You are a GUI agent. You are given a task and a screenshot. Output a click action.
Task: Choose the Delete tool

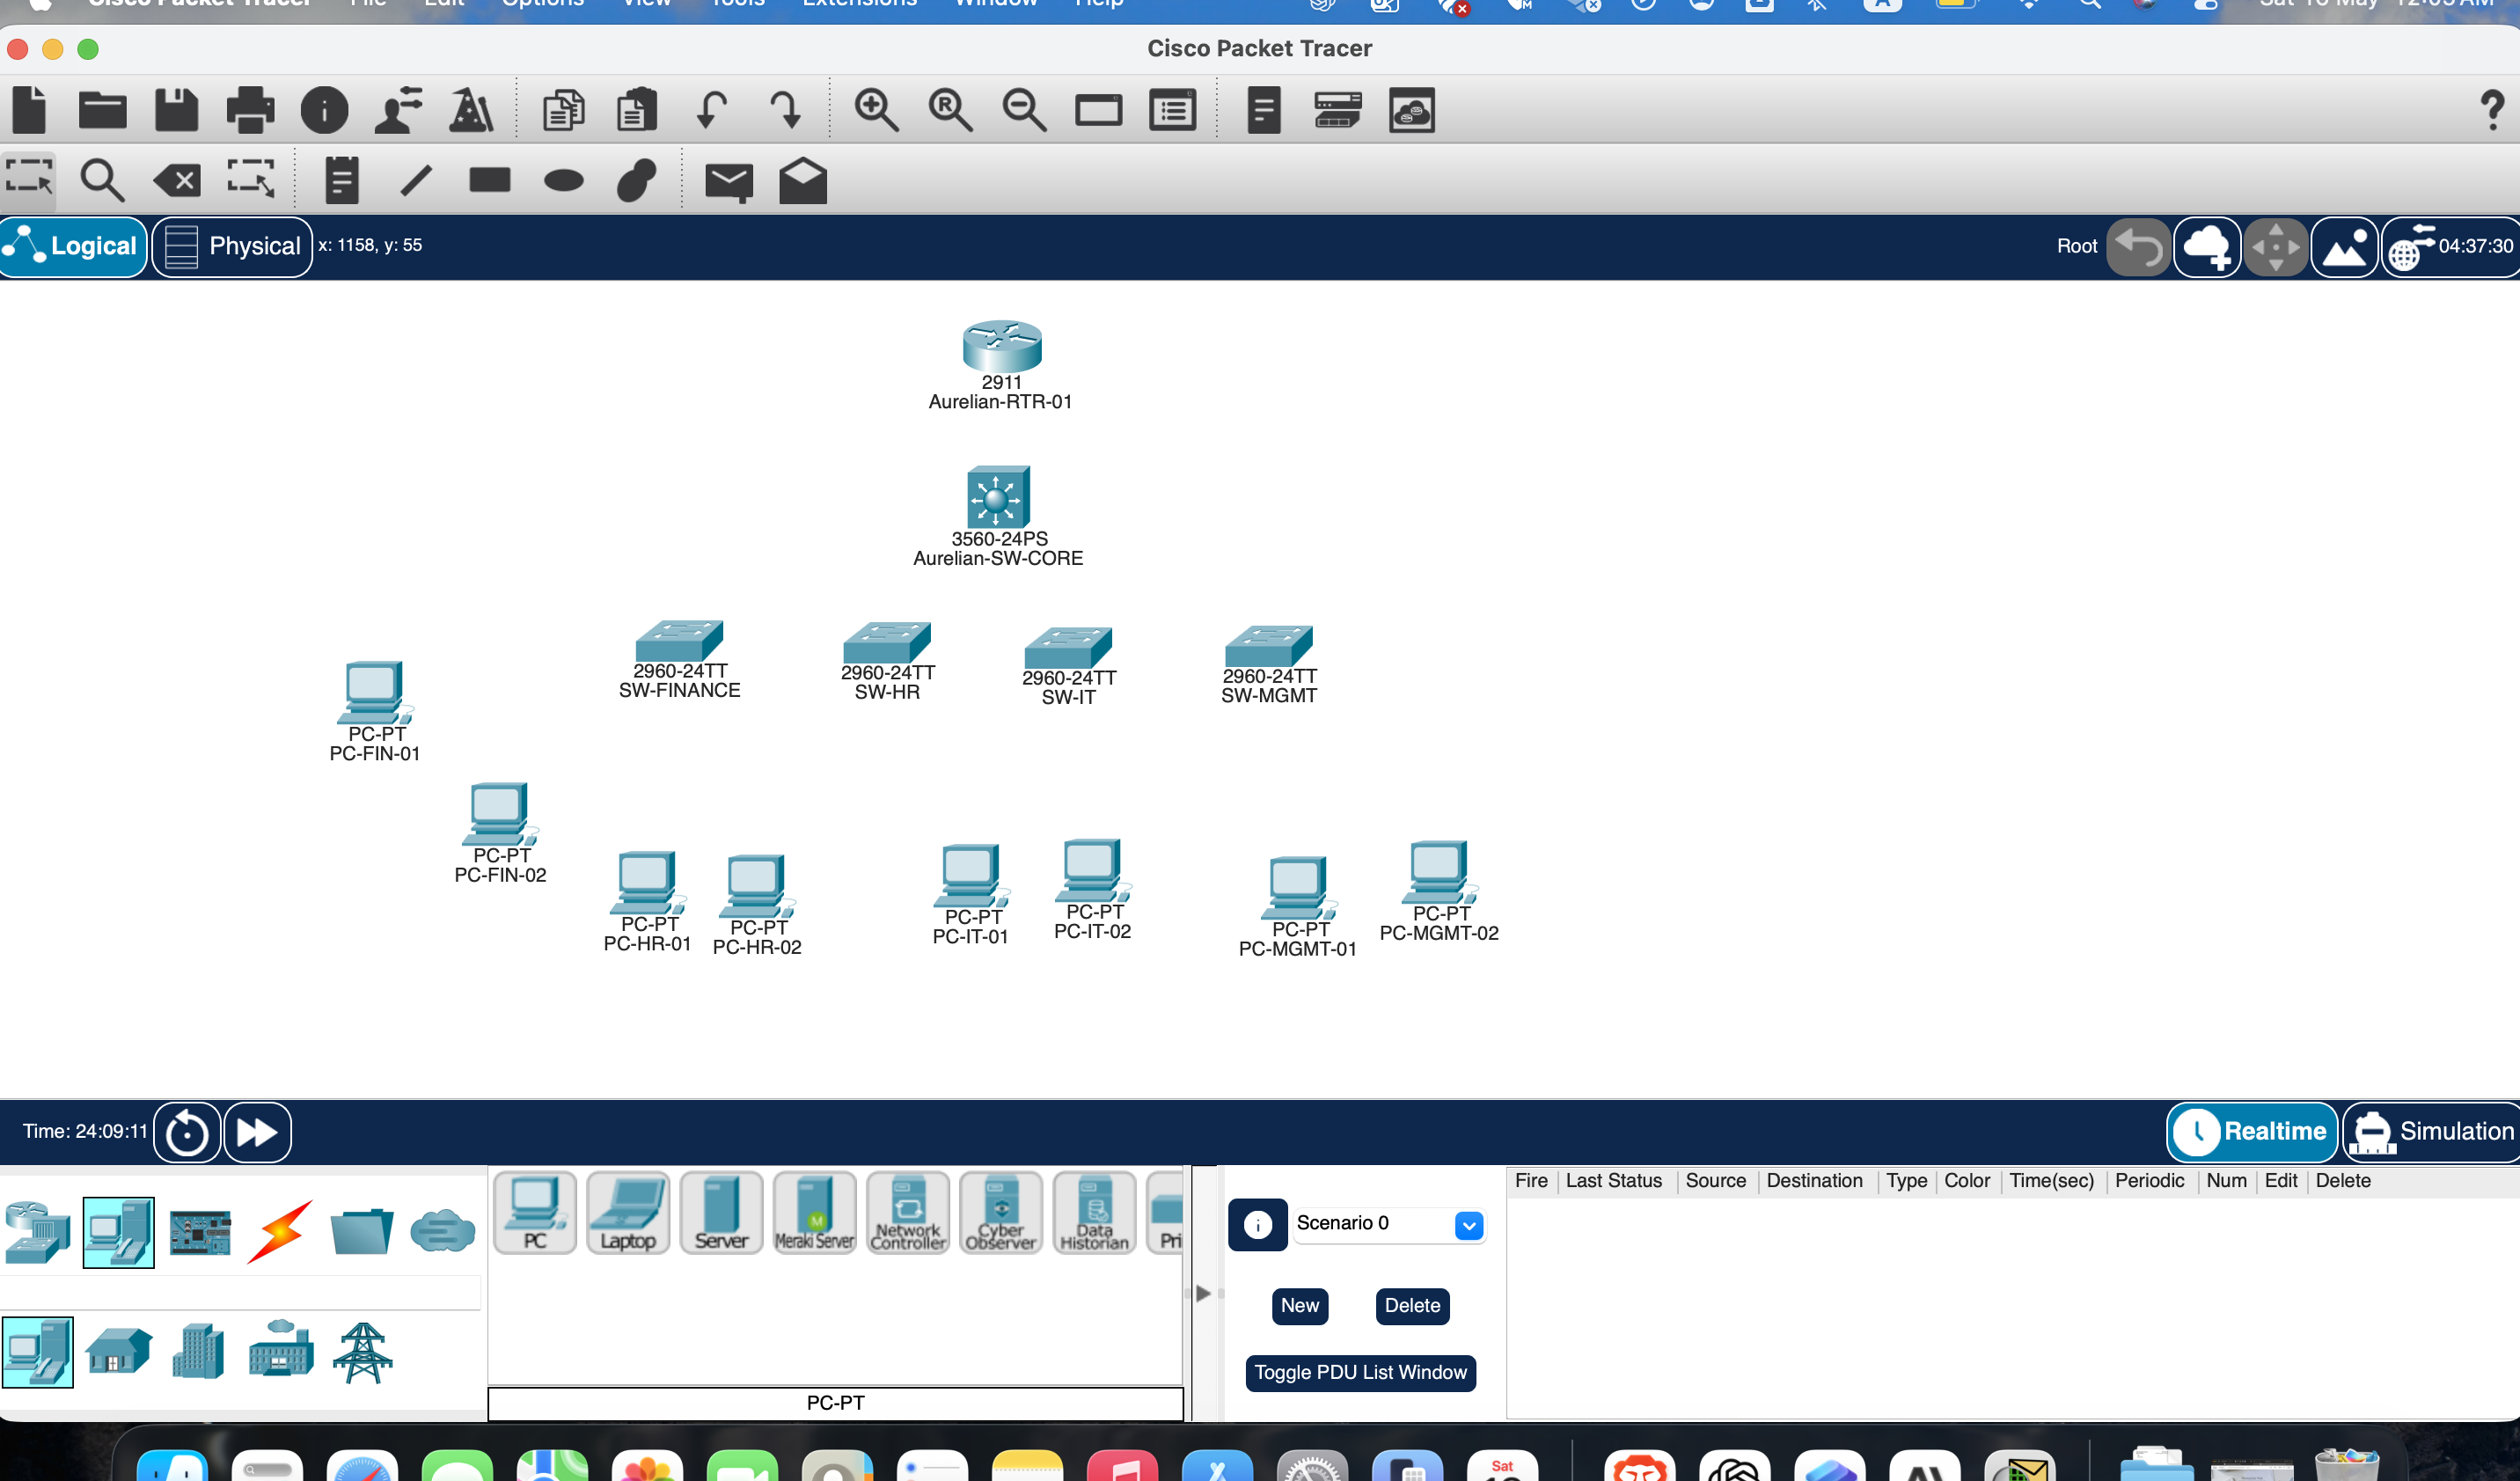(x=177, y=181)
